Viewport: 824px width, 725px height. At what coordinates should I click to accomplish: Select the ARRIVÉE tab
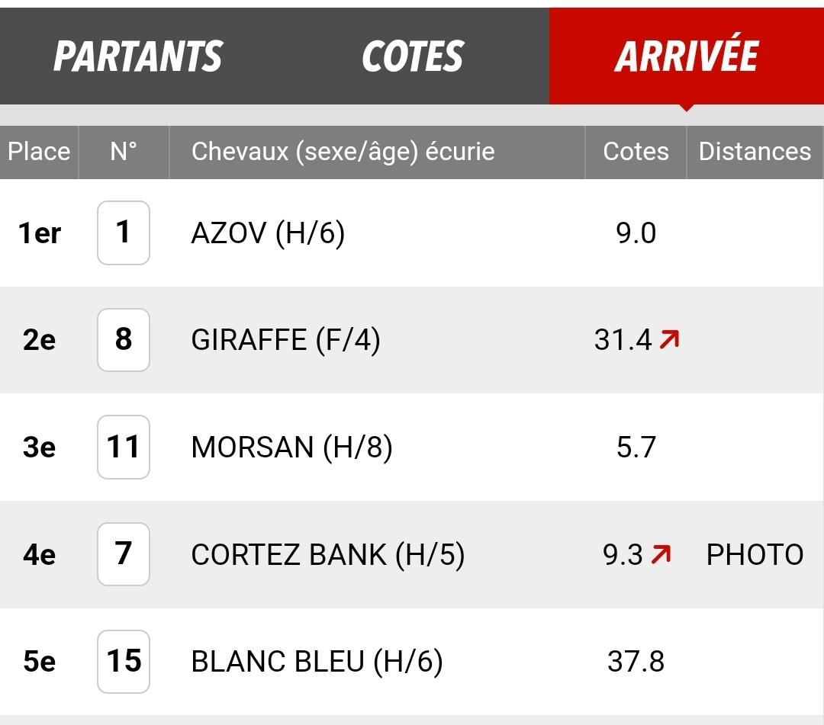point(687,56)
